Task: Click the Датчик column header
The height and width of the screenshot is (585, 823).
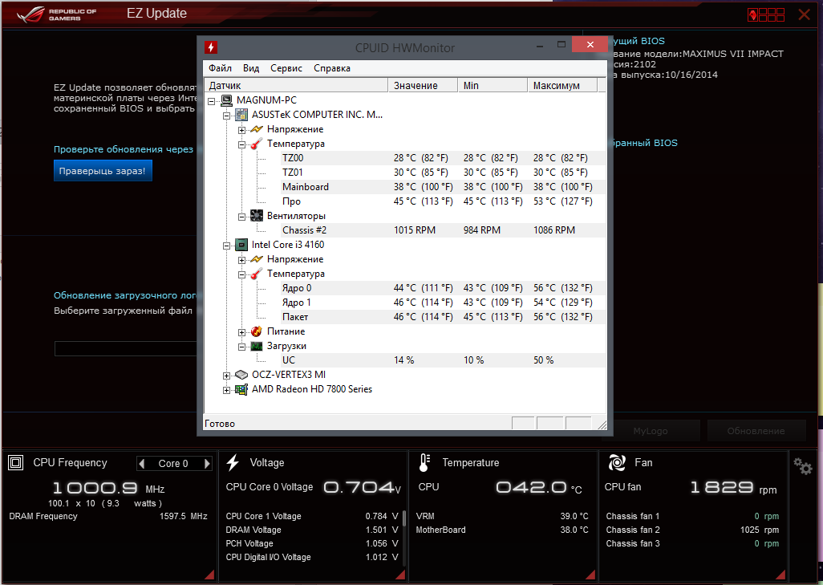Action: pyautogui.click(x=295, y=86)
